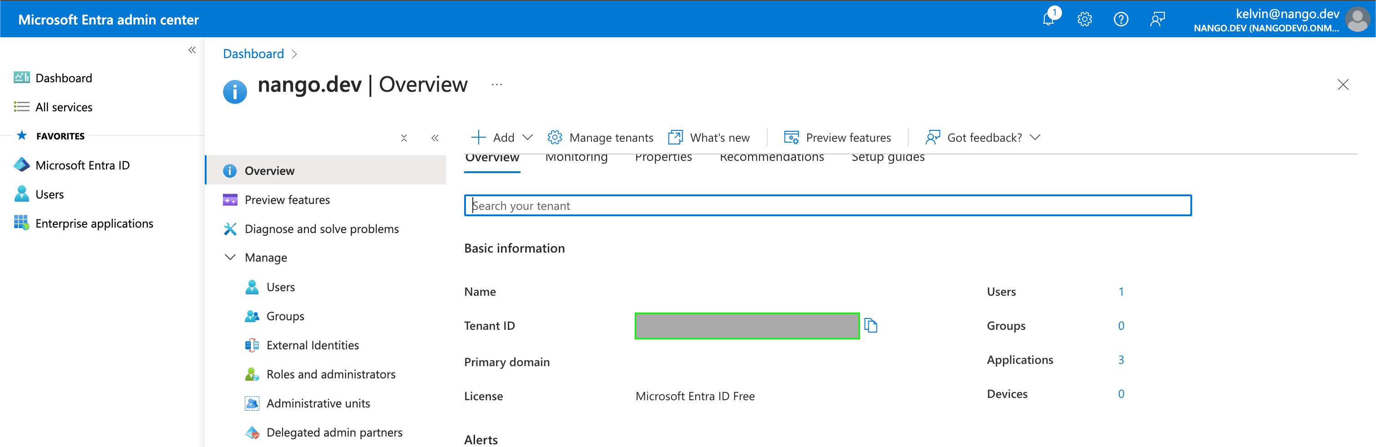Collapse the Manage section

(x=230, y=258)
